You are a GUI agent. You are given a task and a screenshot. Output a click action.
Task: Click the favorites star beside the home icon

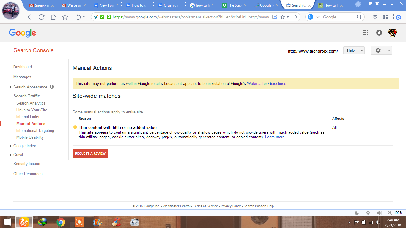tap(65, 17)
